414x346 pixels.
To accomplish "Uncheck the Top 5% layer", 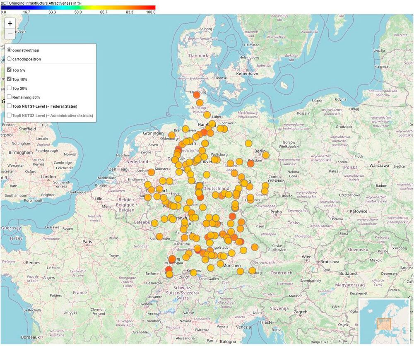I will (x=9, y=70).
